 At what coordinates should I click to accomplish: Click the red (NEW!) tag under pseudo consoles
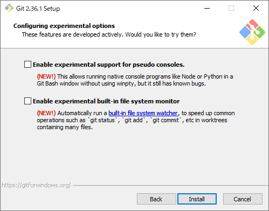click(x=46, y=76)
